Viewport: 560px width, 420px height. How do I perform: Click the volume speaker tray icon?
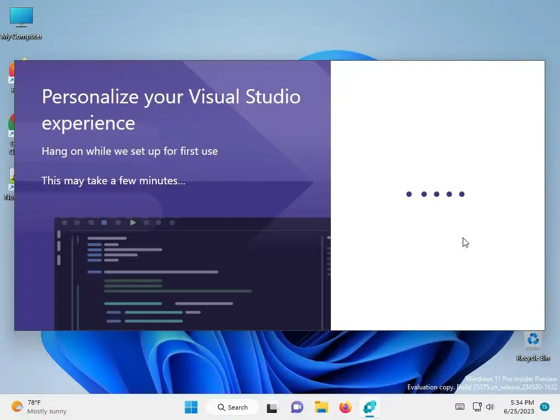tap(490, 407)
